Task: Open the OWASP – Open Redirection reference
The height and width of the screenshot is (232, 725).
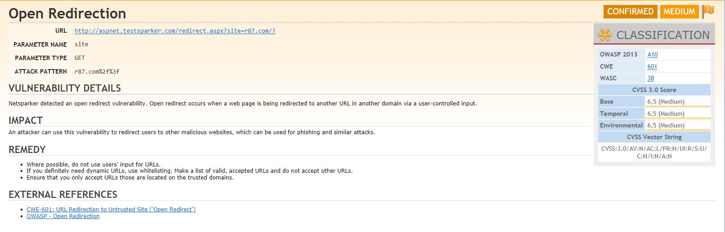Action: [x=63, y=216]
